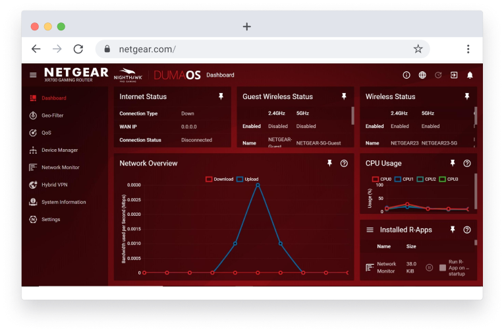
Task: Click the reboot refresh icon in header
Action: point(438,75)
